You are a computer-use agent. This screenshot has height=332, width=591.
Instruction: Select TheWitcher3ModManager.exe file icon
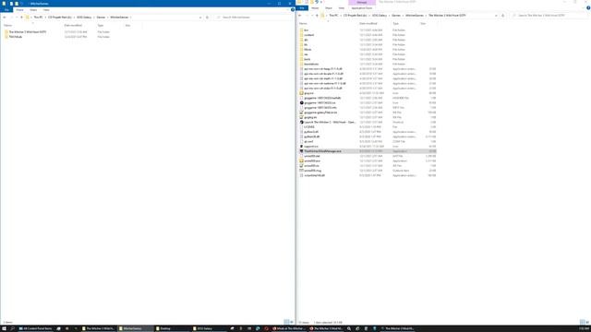click(302, 151)
